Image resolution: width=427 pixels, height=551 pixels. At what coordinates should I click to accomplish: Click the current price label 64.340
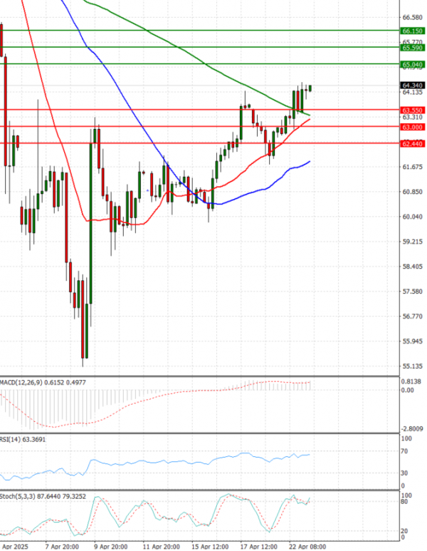[412, 86]
